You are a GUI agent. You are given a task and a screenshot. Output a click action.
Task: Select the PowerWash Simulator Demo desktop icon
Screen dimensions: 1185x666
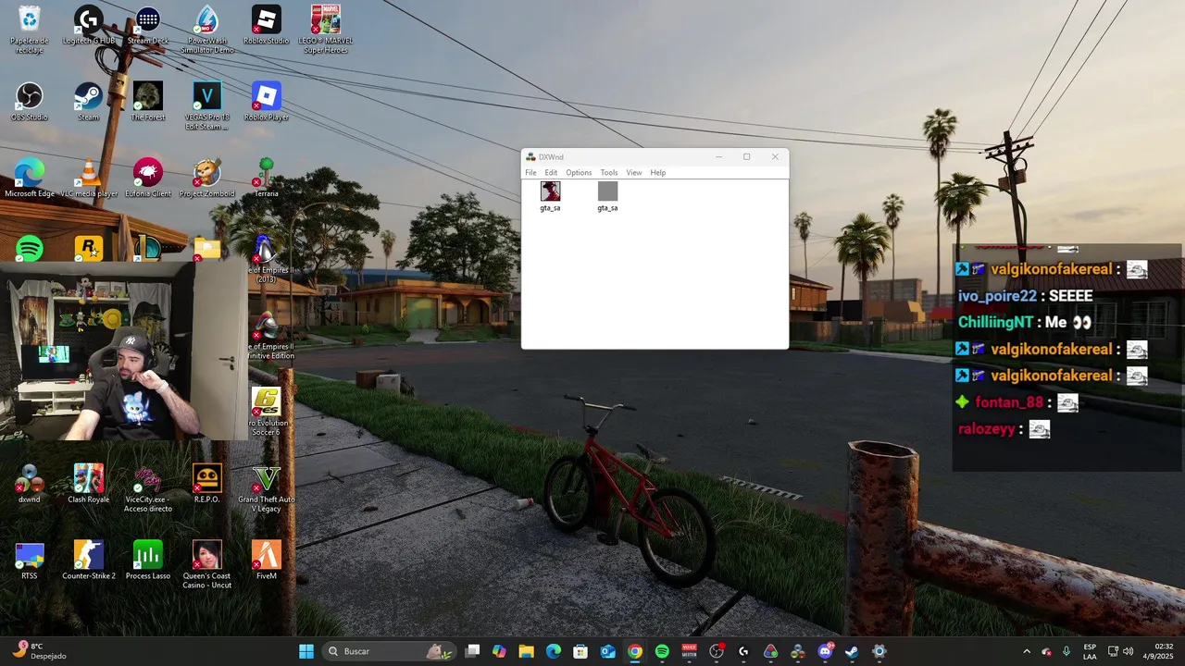point(207,30)
